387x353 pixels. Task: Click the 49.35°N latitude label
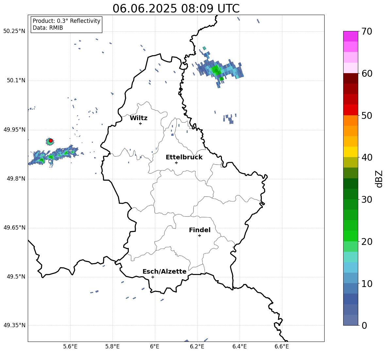14,325
